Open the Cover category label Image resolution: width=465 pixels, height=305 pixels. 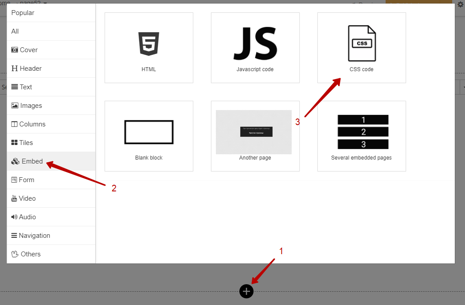click(x=29, y=50)
